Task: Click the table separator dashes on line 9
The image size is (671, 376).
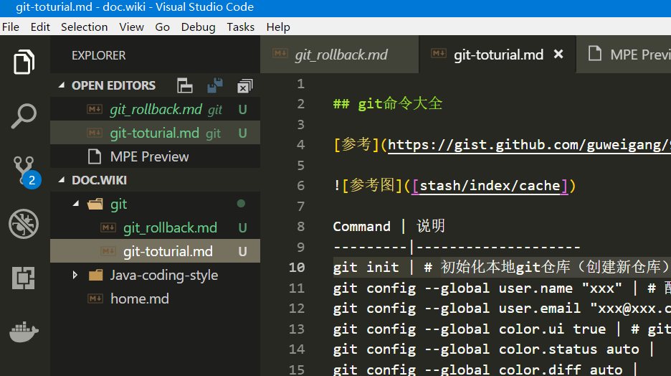Action: 457,247
